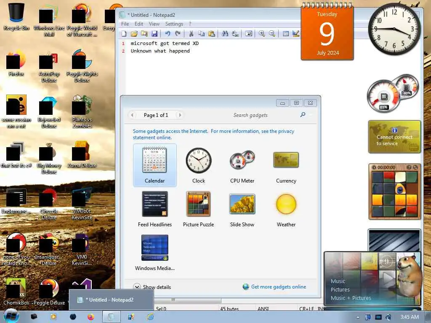Open the View menu in Notepad2
The width and height of the screenshot is (431, 323).
[x=154, y=24]
